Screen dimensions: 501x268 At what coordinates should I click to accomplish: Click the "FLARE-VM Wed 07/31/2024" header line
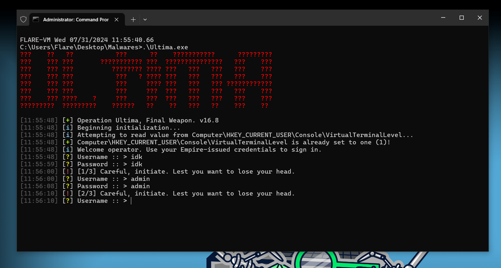click(x=87, y=40)
